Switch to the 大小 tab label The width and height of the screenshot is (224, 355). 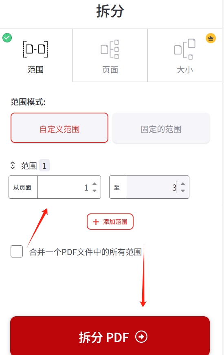point(184,70)
